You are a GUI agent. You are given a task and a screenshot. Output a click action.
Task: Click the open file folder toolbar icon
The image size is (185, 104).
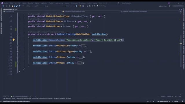pyautogui.click(x=12, y=6)
